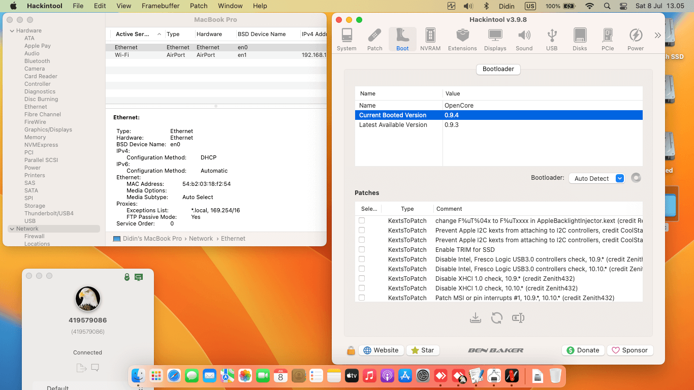The height and width of the screenshot is (390, 694).
Task: Click the refresh patches icon
Action: pyautogui.click(x=496, y=318)
